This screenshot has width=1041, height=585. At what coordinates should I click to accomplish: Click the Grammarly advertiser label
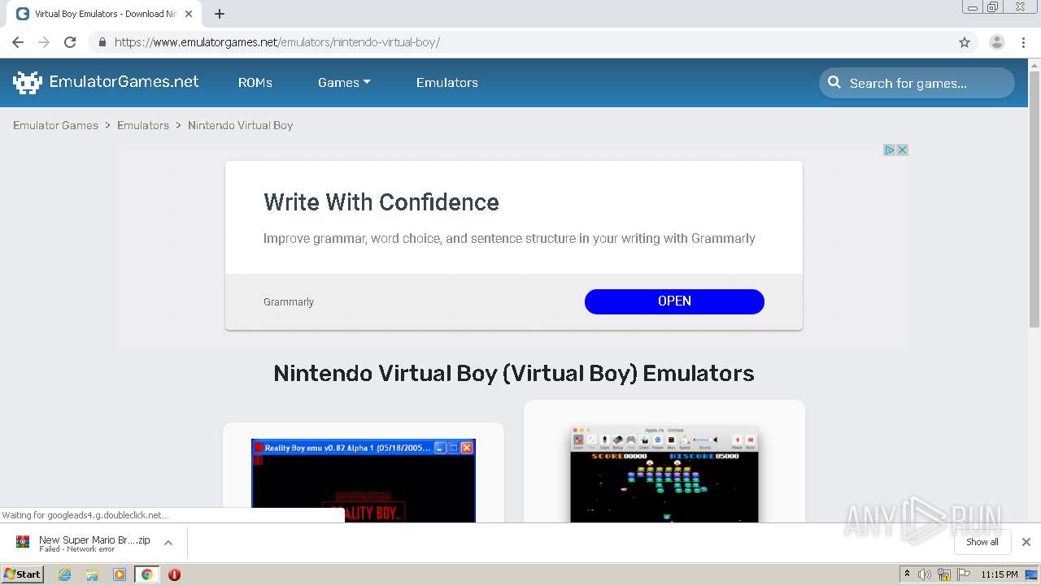[289, 301]
